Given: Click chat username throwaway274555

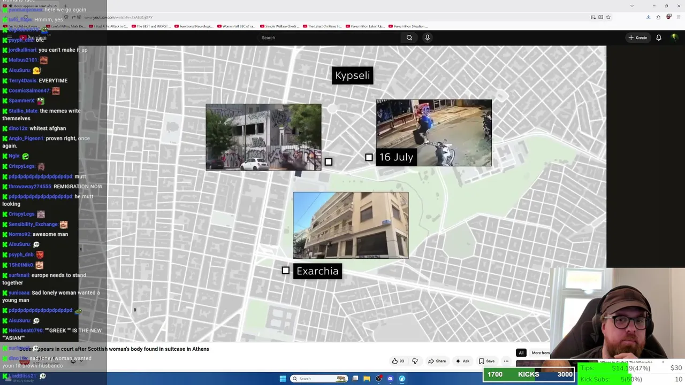Looking at the screenshot, I should click(x=30, y=187).
